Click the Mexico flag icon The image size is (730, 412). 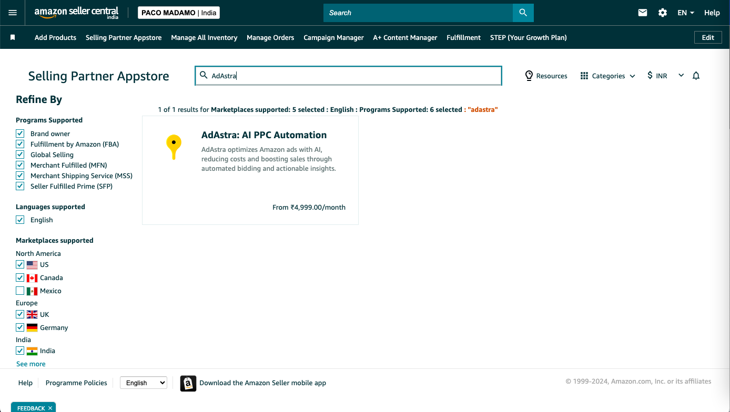(32, 291)
